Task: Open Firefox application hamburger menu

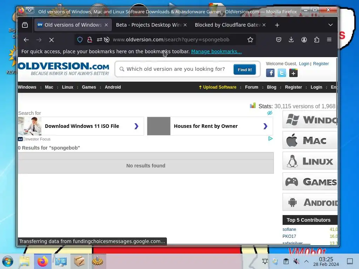Action: (329, 40)
